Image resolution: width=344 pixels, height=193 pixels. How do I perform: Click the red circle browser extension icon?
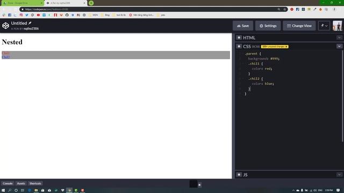(x=292, y=10)
